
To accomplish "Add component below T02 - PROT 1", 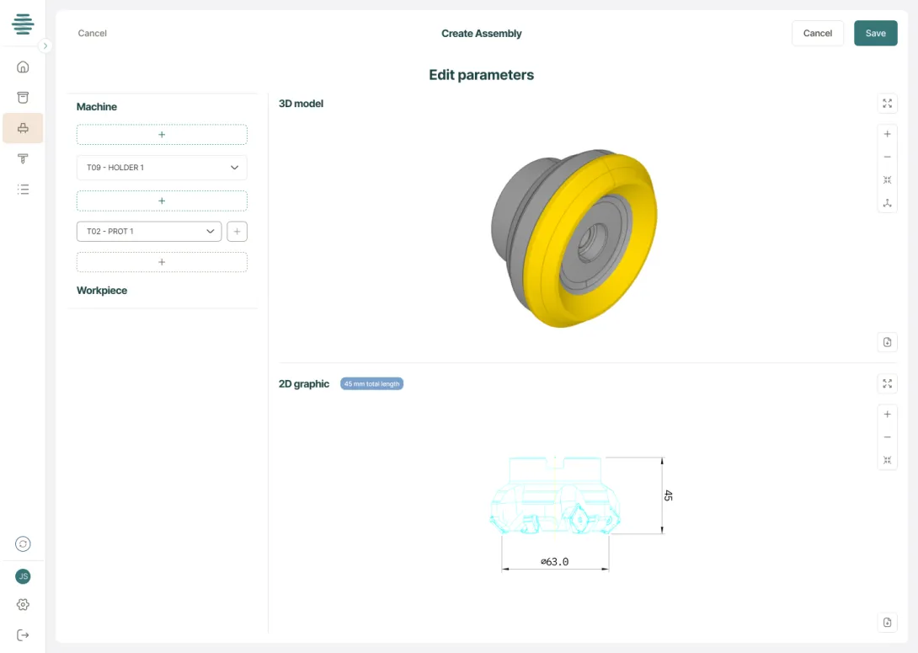I will click(x=162, y=262).
